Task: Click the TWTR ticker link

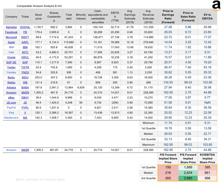Action: click(x=25, y=67)
